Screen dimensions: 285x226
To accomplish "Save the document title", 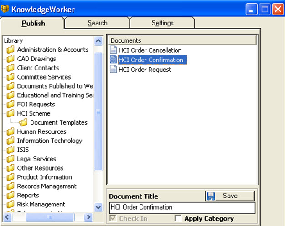I will 230,196.
